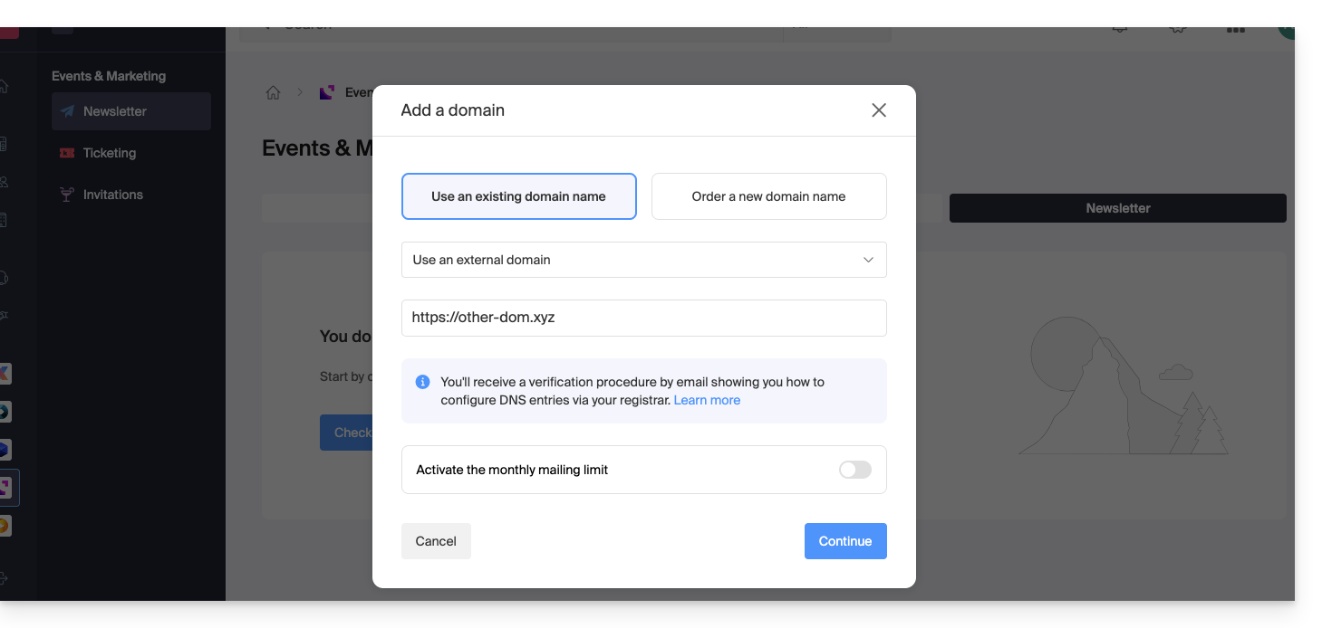Click the cocktail glass Invitations icon
The height and width of the screenshot is (628, 1322).
point(67,195)
